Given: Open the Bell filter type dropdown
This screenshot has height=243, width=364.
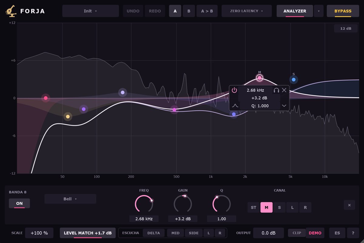Looking at the screenshot, I should 70,199.
